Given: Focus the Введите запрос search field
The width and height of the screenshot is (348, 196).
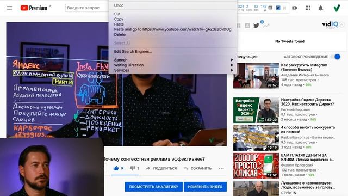Looking at the screenshot, I should pos(87,8).
